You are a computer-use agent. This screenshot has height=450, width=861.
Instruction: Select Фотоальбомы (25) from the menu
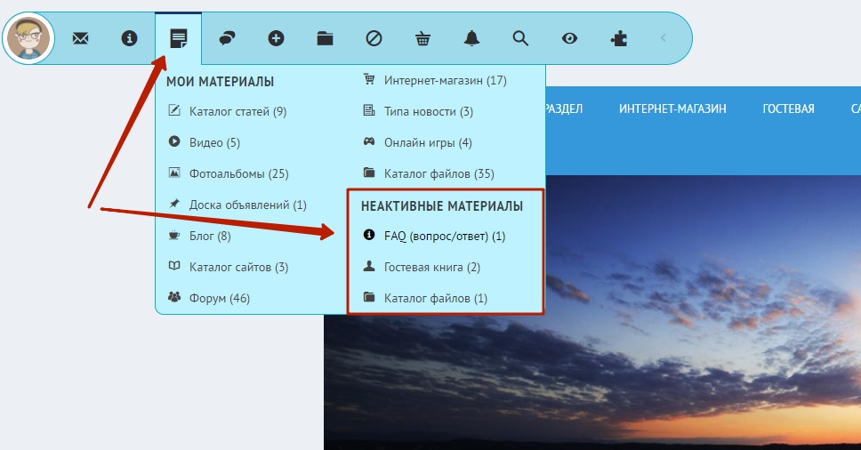coord(238,173)
